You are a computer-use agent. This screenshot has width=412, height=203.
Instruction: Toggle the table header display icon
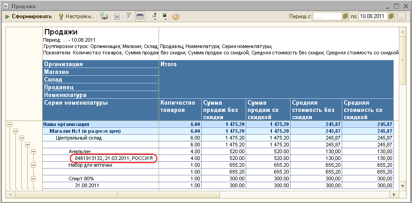140,17
